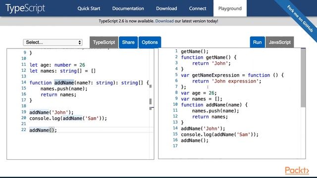Click console.log(addName('Sam')) on editor line 20
The image size is (317, 178).
click(x=68, y=118)
